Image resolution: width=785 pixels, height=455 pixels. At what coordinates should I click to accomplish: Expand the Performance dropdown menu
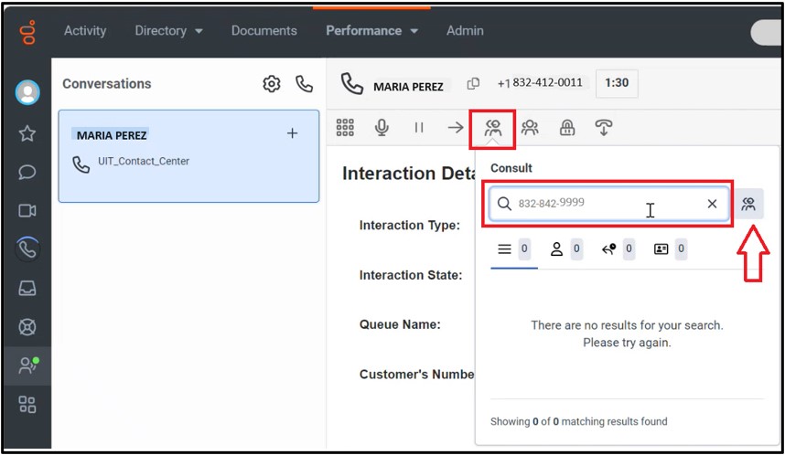(371, 31)
